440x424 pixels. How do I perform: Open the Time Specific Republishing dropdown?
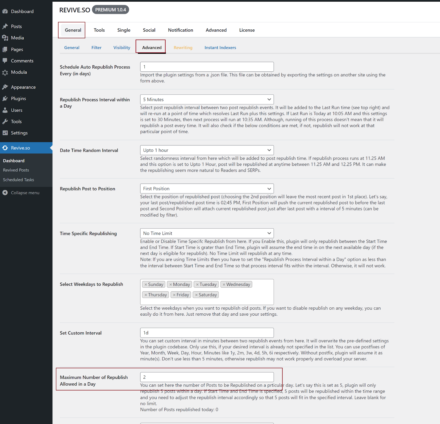click(207, 233)
